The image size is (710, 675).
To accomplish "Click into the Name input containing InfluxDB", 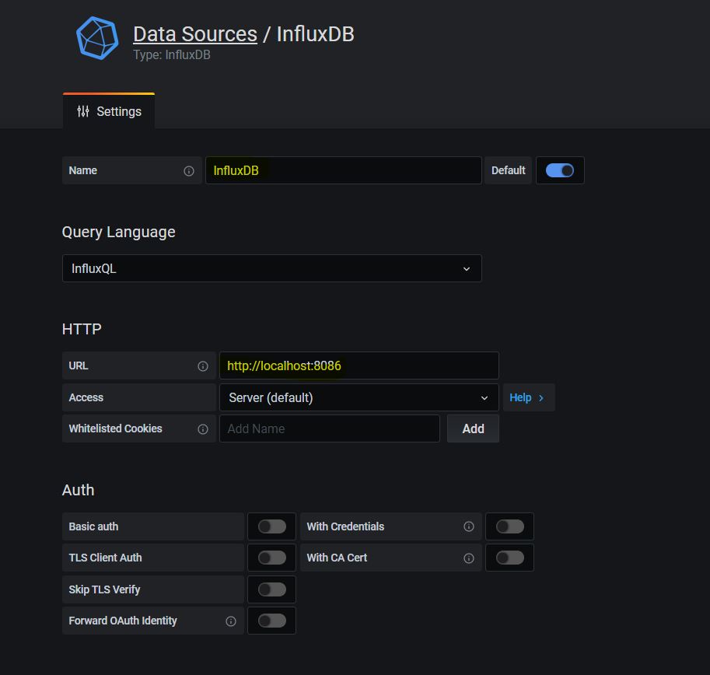I will click(344, 170).
